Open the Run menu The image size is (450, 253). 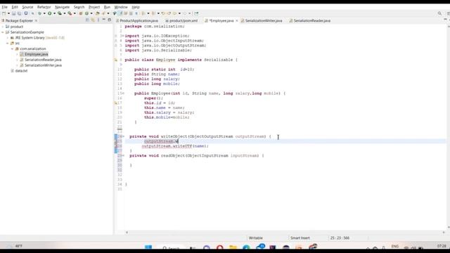(x=107, y=7)
